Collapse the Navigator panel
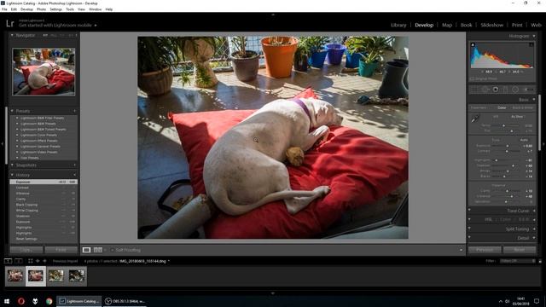 point(12,35)
